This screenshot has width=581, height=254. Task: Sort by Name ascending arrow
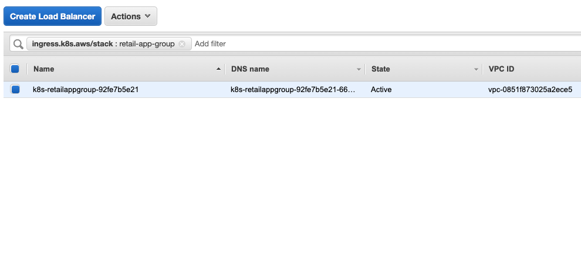coord(219,69)
